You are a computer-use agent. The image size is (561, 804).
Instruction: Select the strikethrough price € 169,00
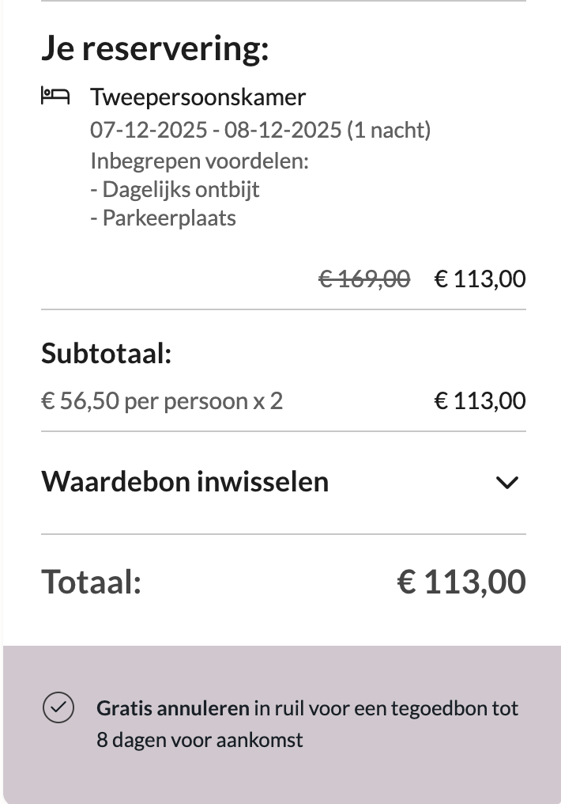pyautogui.click(x=363, y=279)
